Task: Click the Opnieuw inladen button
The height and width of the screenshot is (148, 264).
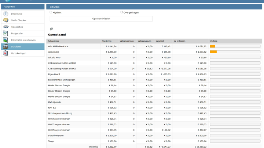Action: point(101,19)
